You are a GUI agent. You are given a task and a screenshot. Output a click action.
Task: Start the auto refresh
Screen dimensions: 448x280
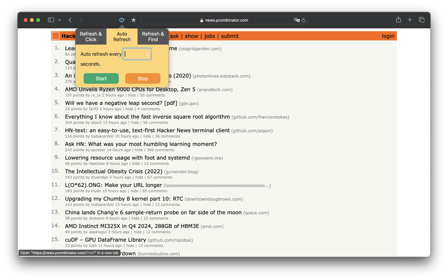(101, 78)
